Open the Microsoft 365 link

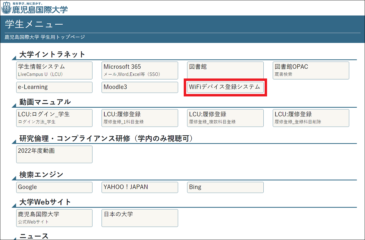140,71
